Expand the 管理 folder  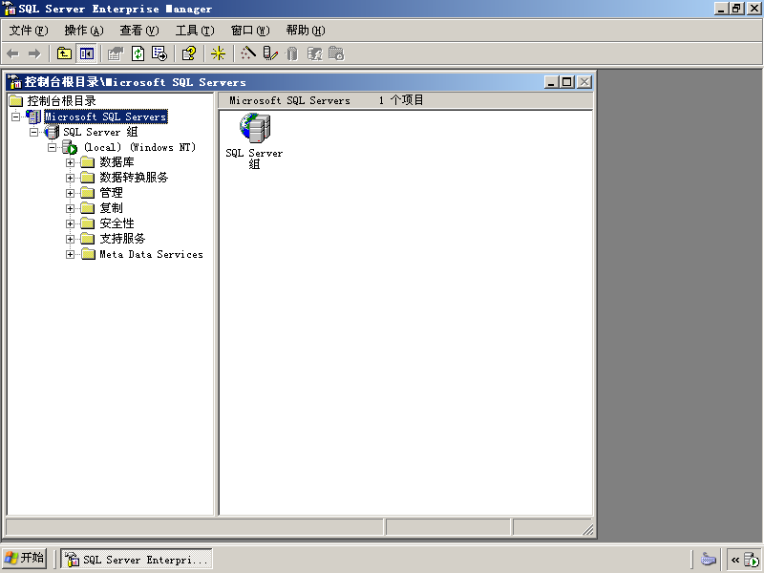point(70,194)
